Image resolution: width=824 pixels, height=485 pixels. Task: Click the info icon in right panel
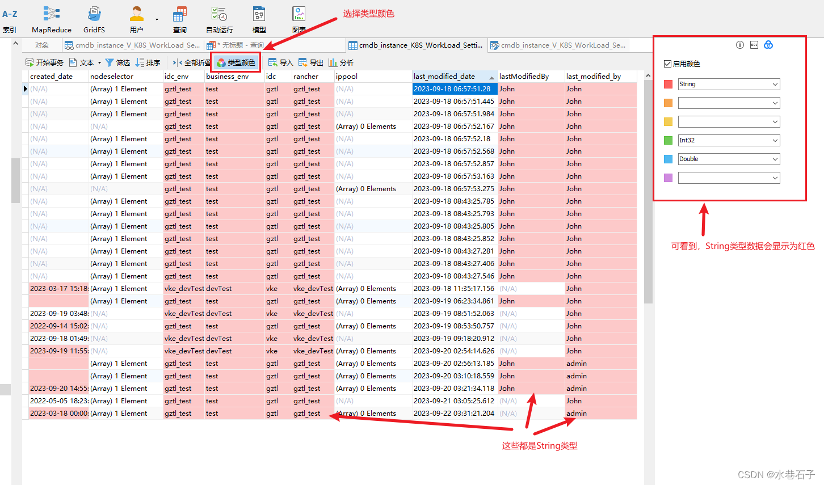(x=740, y=45)
